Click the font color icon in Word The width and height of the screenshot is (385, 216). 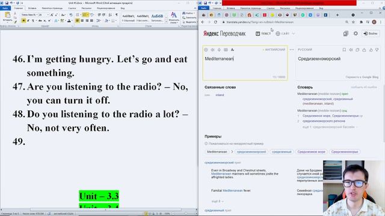(69, 21)
